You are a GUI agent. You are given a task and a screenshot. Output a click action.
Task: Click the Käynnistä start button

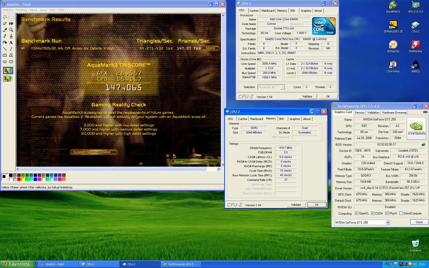[x=17, y=264]
